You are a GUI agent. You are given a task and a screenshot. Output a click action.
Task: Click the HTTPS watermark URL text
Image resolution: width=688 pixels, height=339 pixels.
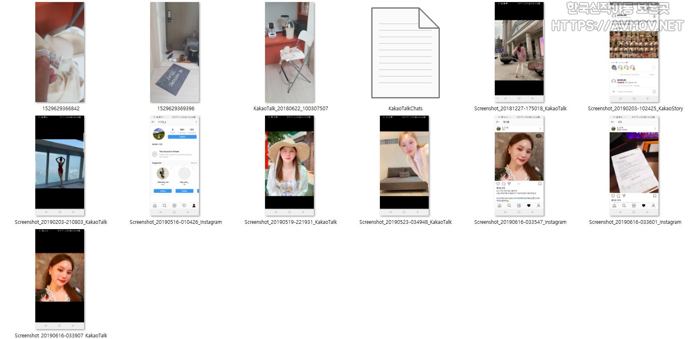[617, 26]
